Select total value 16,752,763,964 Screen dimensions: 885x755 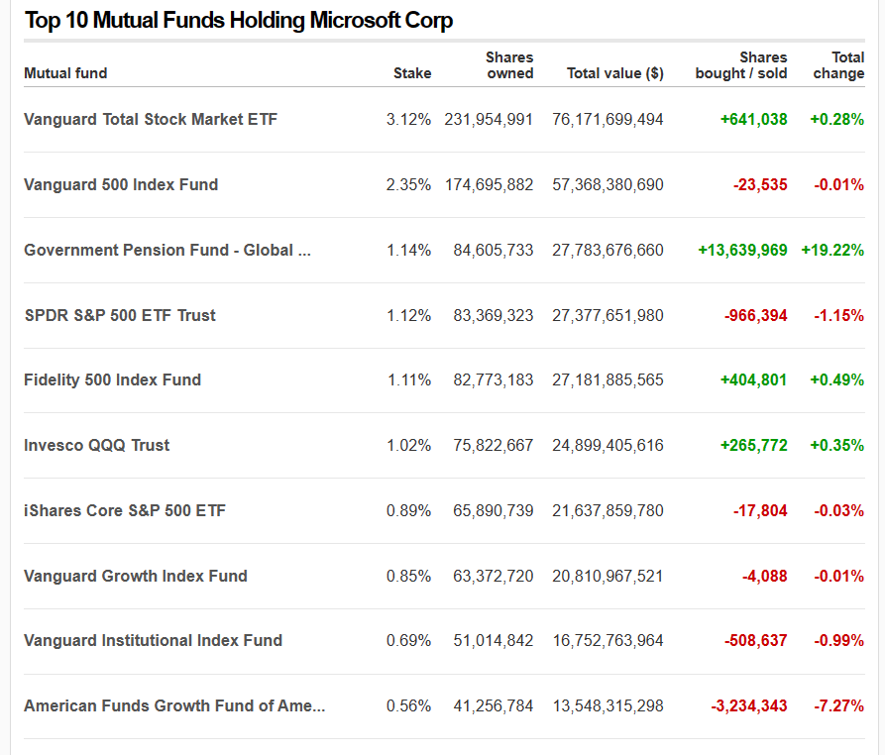[608, 641]
